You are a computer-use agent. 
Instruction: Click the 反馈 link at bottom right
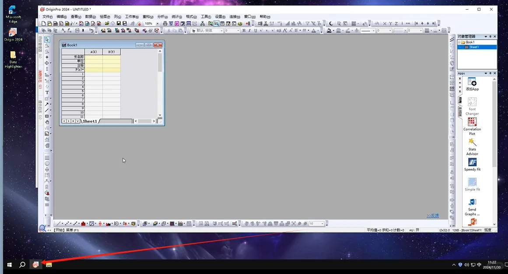click(432, 216)
